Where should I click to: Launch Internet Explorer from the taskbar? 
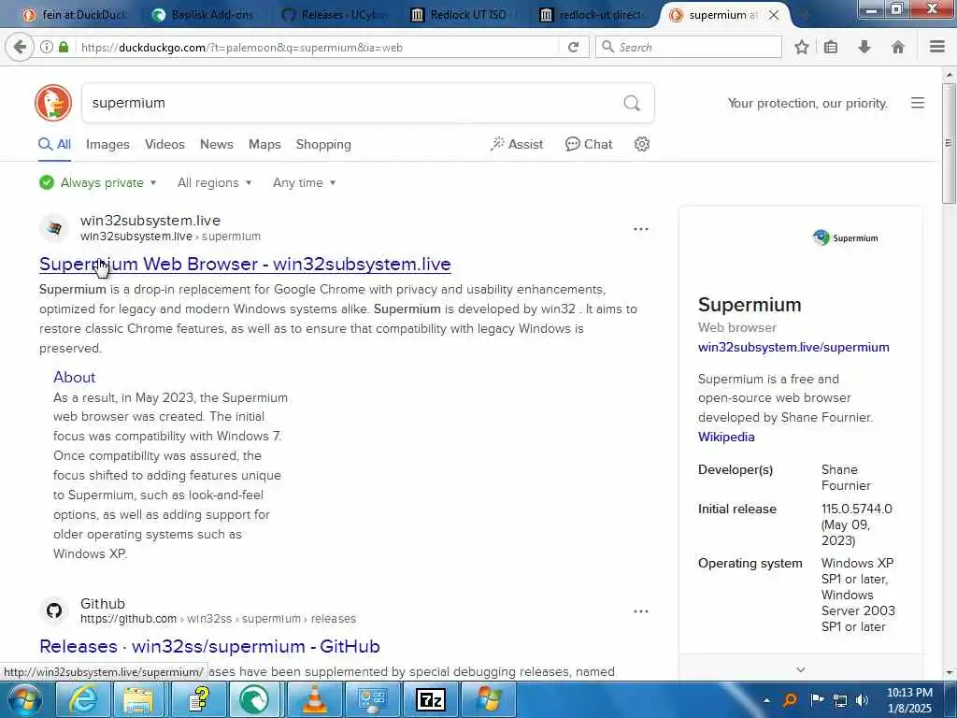pyautogui.click(x=82, y=699)
